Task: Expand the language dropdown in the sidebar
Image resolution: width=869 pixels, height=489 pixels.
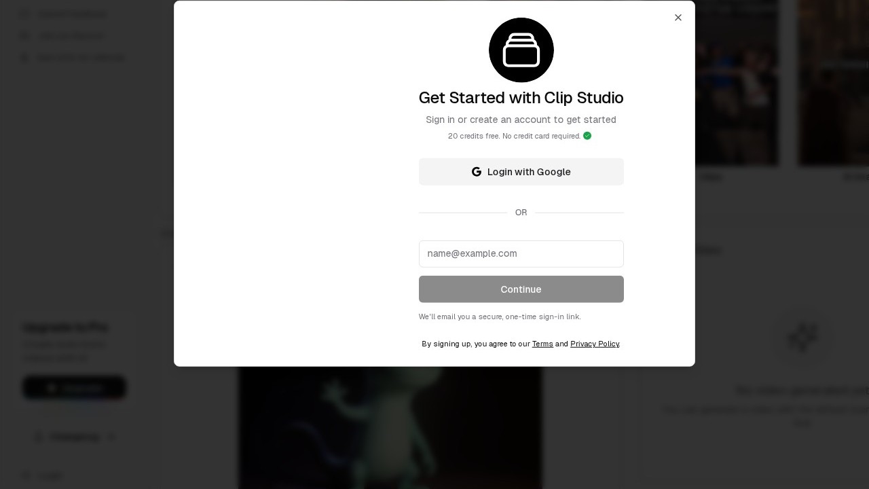Action: click(75, 437)
